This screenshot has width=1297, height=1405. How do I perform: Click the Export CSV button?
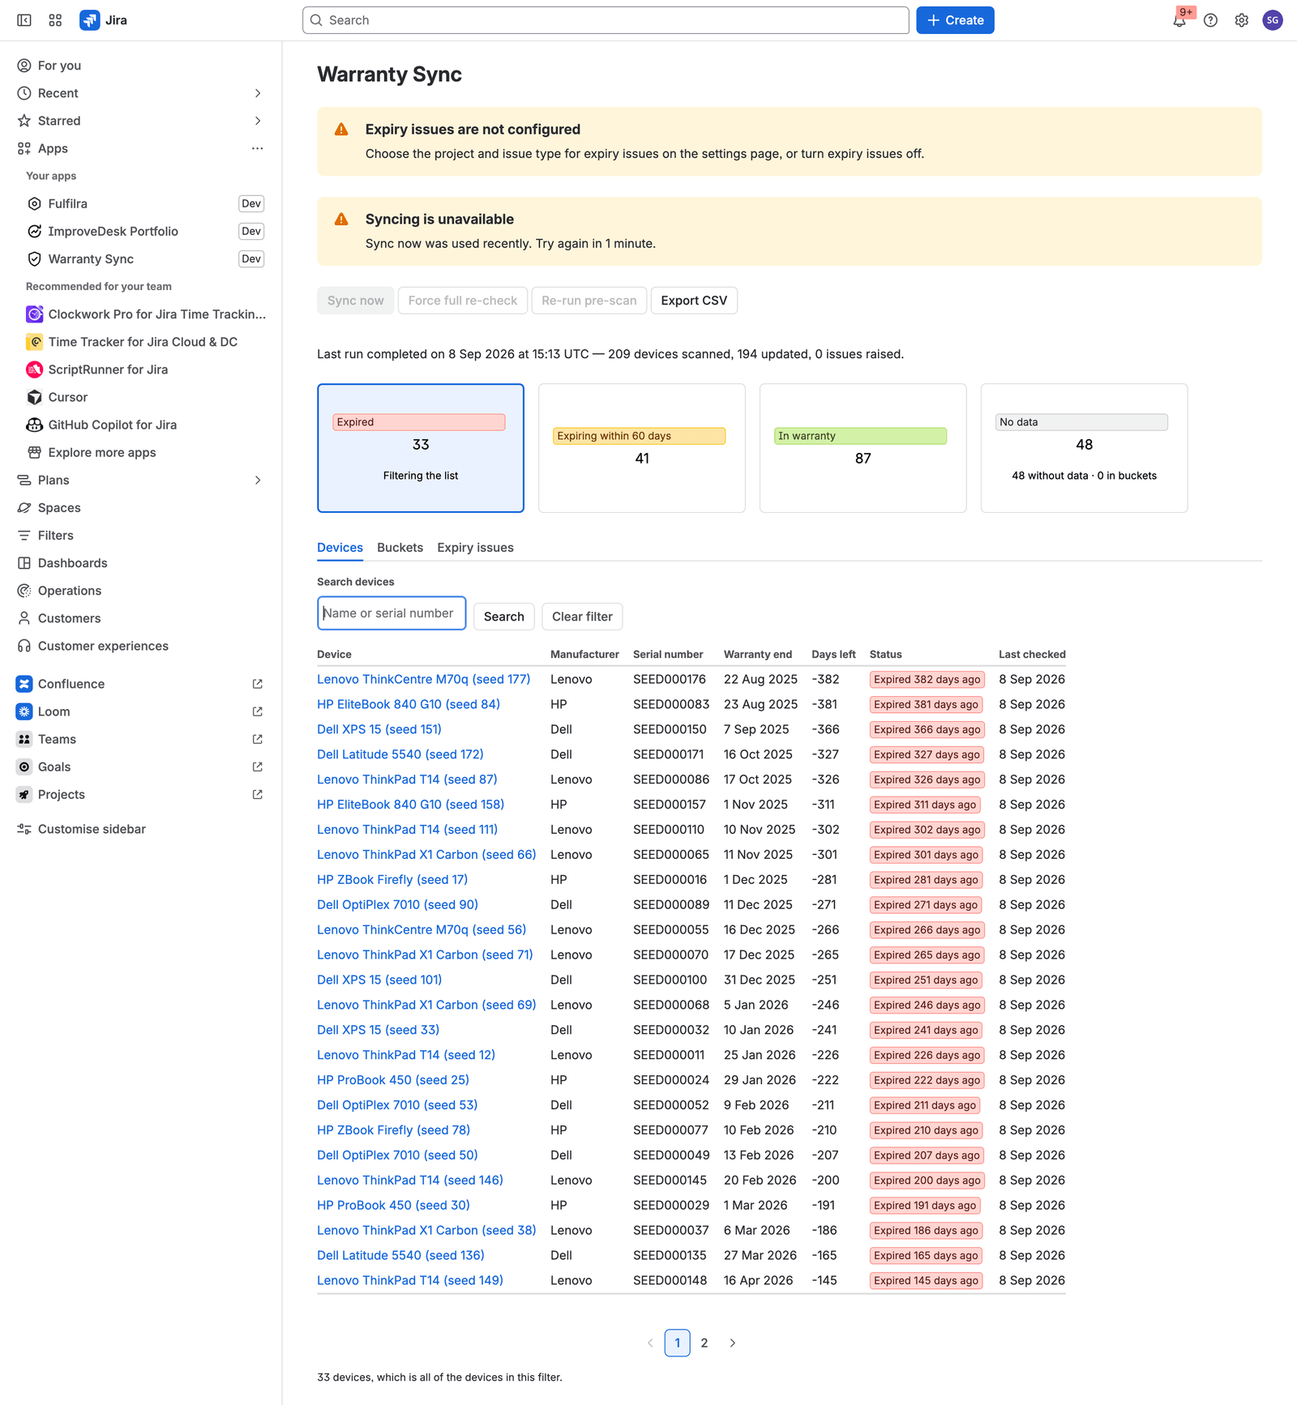[694, 301]
